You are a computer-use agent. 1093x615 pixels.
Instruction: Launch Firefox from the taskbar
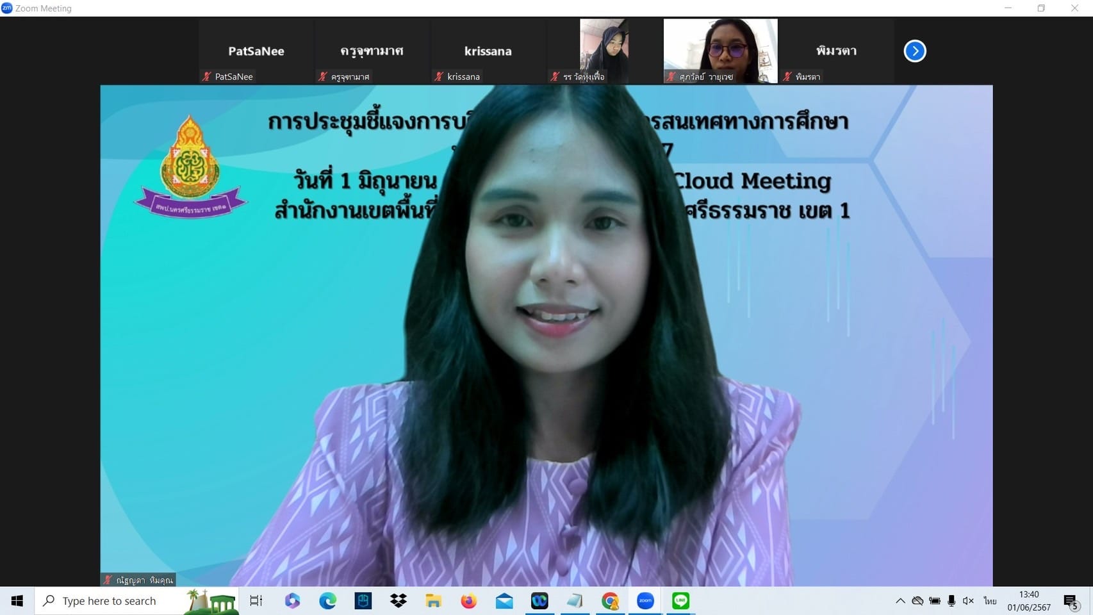point(469,601)
